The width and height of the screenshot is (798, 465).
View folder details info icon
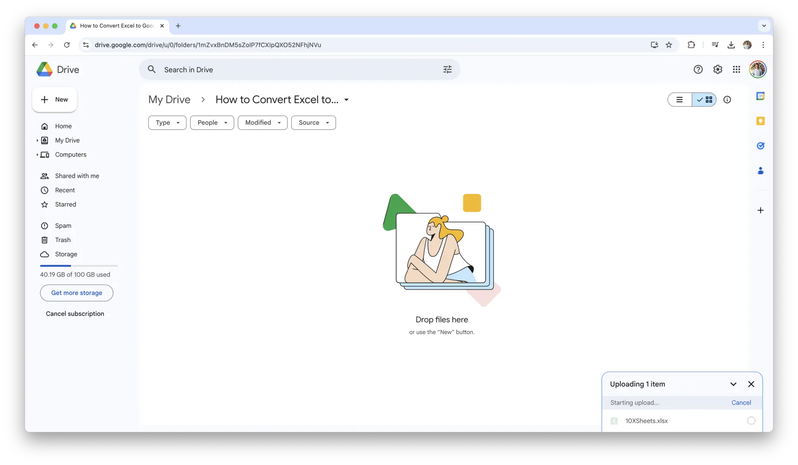pyautogui.click(x=727, y=99)
